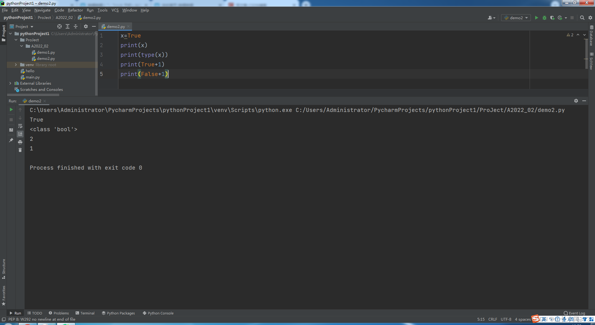Image resolution: width=595 pixels, height=325 pixels.
Task: Open the File menu
Action: (x=5, y=10)
